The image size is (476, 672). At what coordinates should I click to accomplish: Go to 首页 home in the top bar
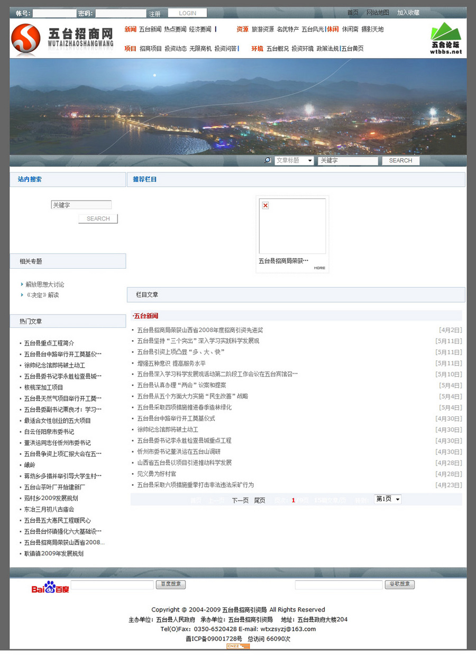tap(353, 13)
